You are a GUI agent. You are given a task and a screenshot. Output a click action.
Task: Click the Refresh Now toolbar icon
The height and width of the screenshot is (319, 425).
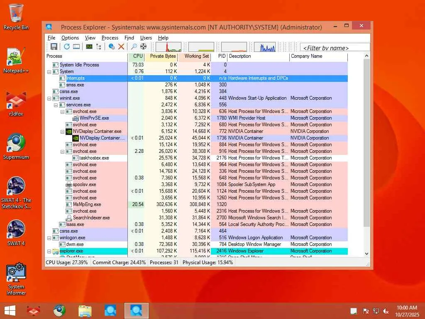tap(67, 47)
